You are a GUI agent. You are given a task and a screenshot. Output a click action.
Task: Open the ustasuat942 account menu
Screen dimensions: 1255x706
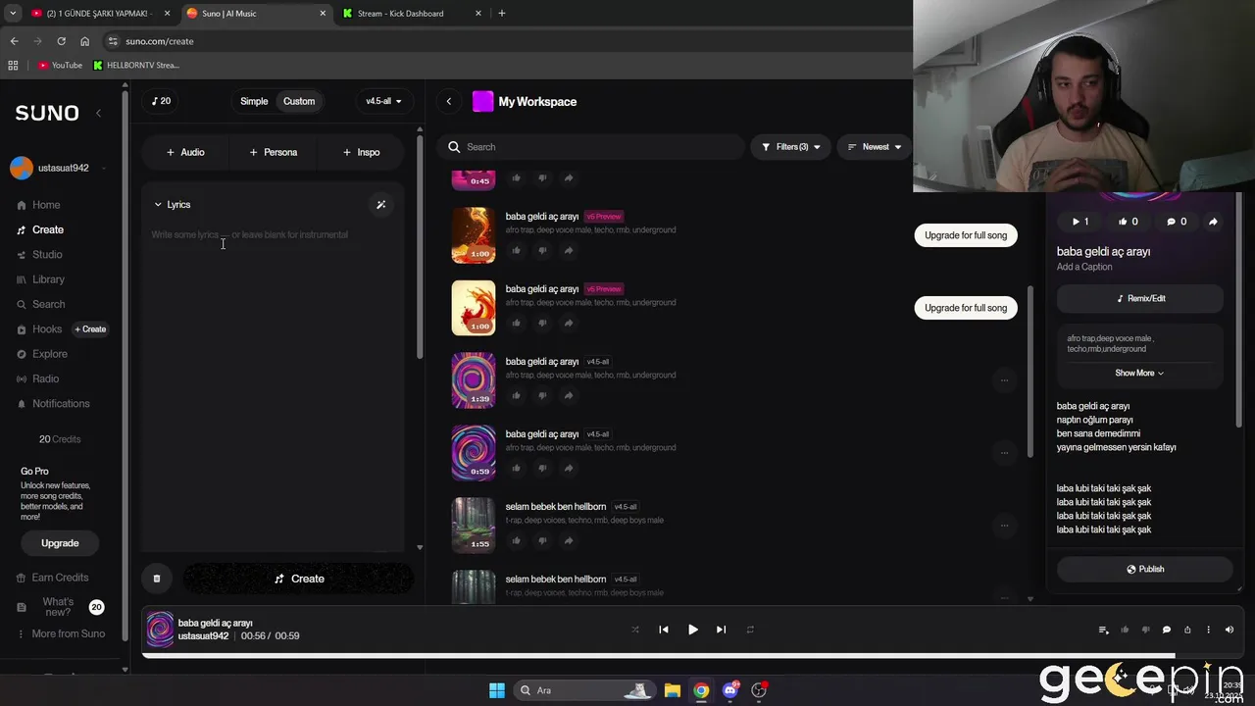(x=57, y=168)
